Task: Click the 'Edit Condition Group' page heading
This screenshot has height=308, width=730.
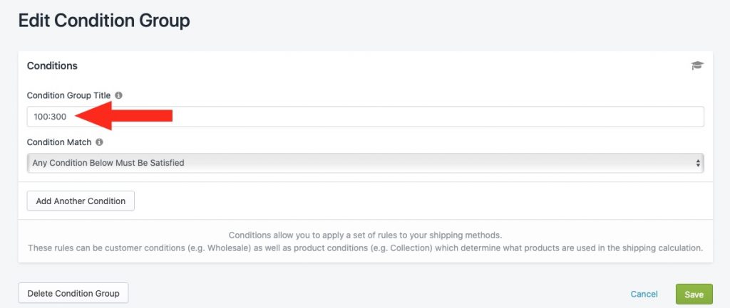Action: pos(104,21)
